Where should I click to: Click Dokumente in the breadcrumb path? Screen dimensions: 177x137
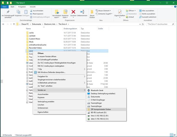tap(37, 24)
